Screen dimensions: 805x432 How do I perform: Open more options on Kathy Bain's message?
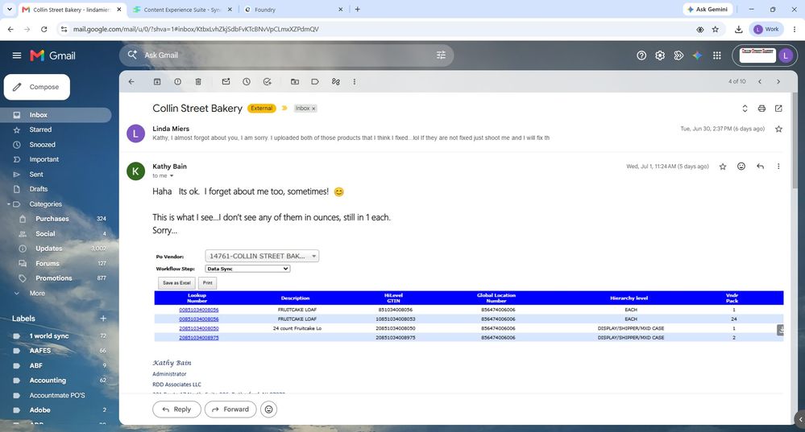[778, 166]
